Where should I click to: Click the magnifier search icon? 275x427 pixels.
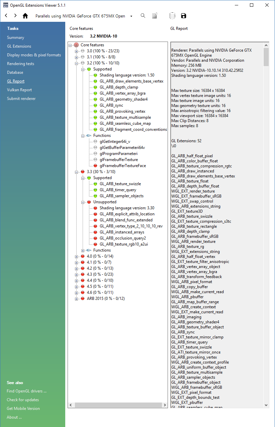pyautogui.click(x=143, y=16)
